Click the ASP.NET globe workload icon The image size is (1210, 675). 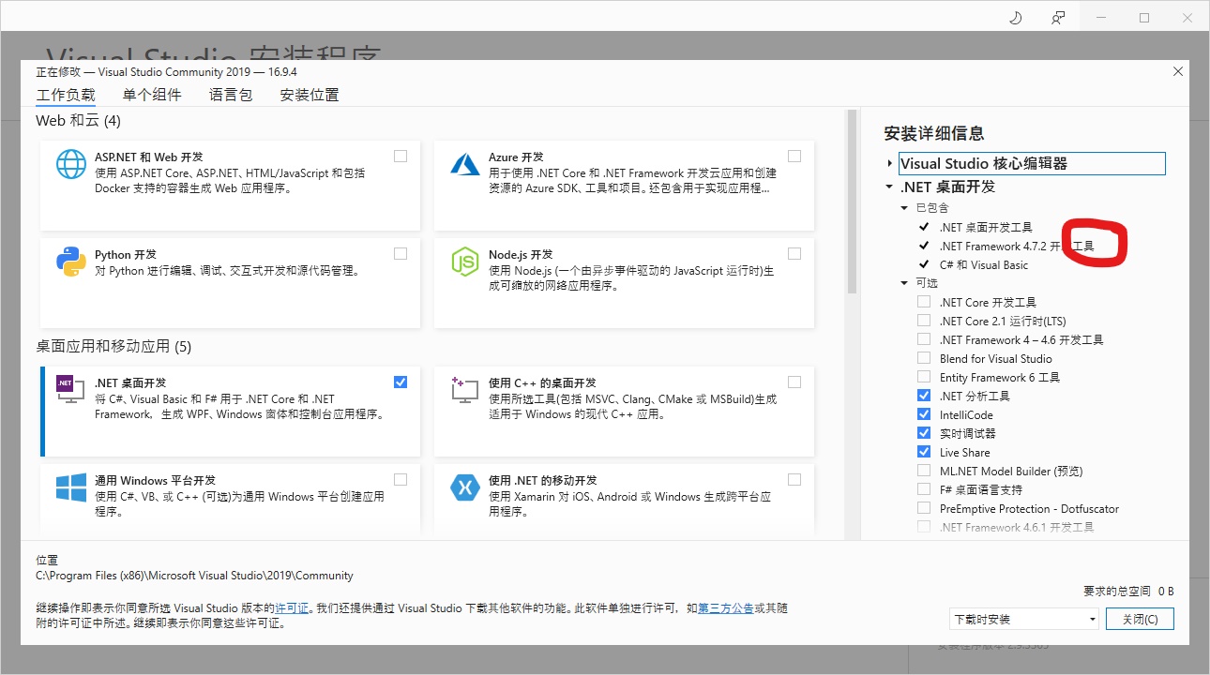pyautogui.click(x=71, y=165)
